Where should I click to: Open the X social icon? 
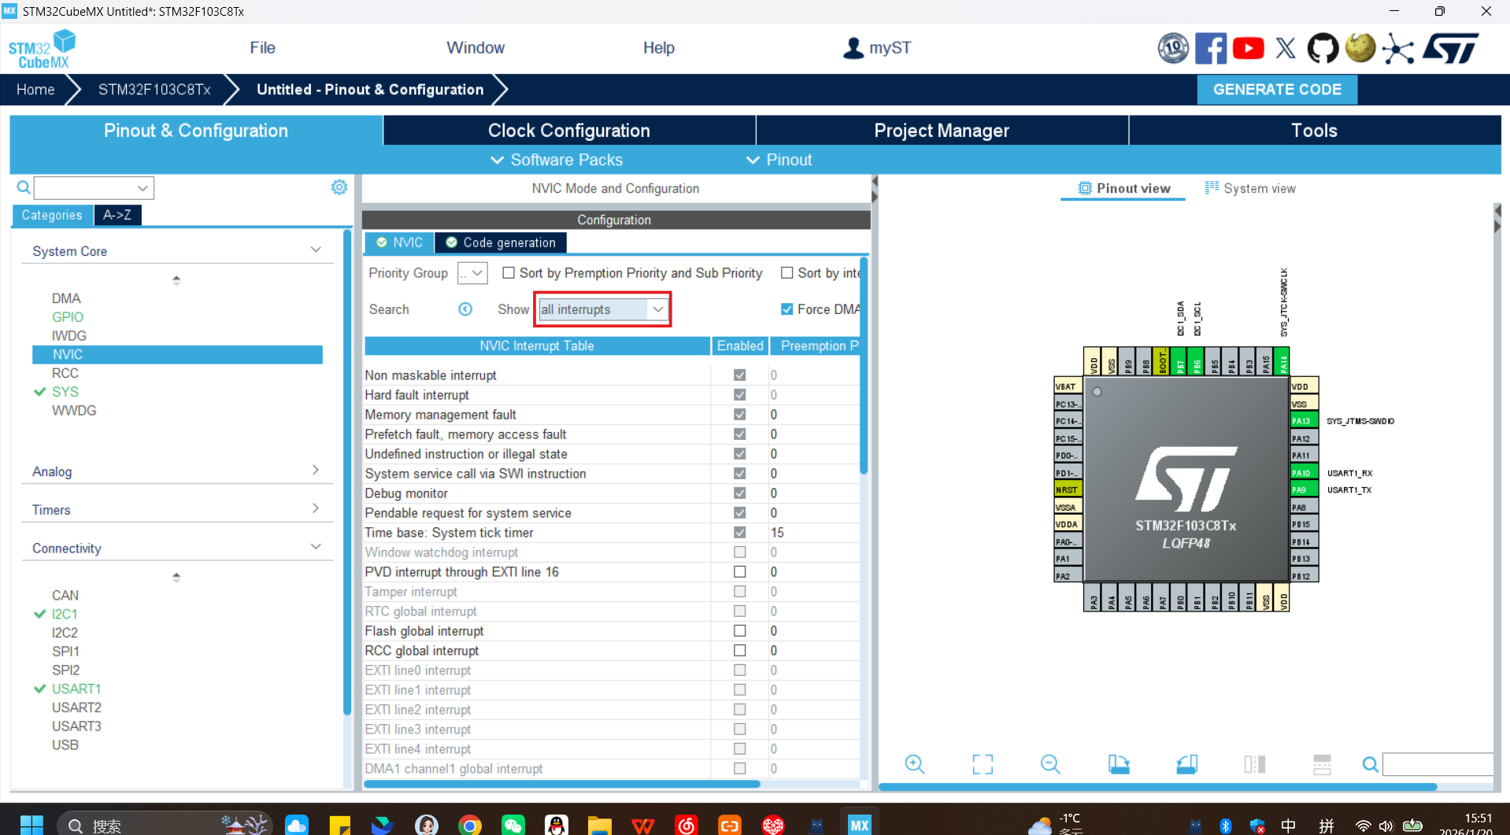click(x=1286, y=49)
